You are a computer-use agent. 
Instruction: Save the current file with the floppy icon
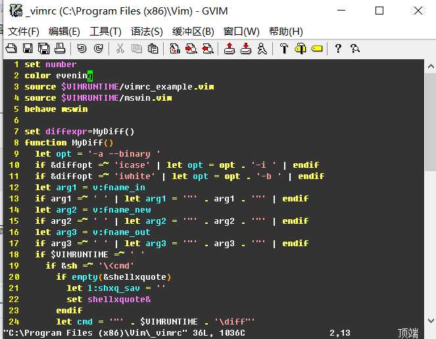28,49
